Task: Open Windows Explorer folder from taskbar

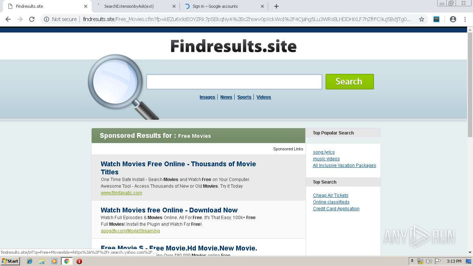Action: pos(42,261)
